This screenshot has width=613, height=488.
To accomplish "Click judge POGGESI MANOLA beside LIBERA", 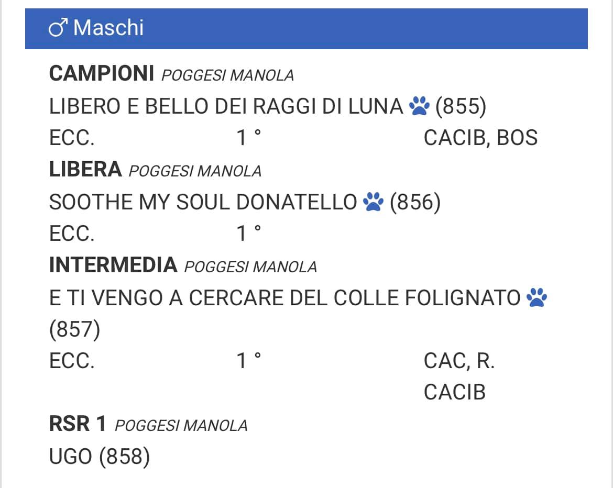I will point(195,171).
